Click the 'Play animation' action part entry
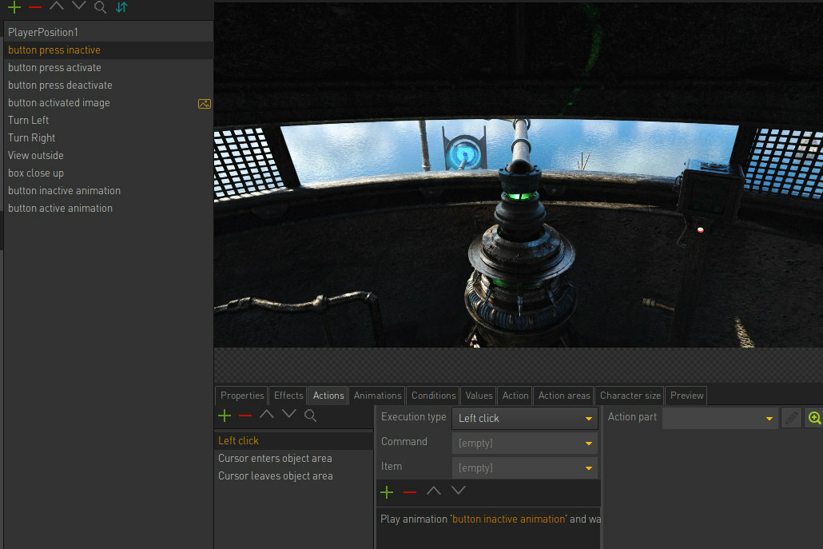This screenshot has width=823, height=549. coord(489,519)
